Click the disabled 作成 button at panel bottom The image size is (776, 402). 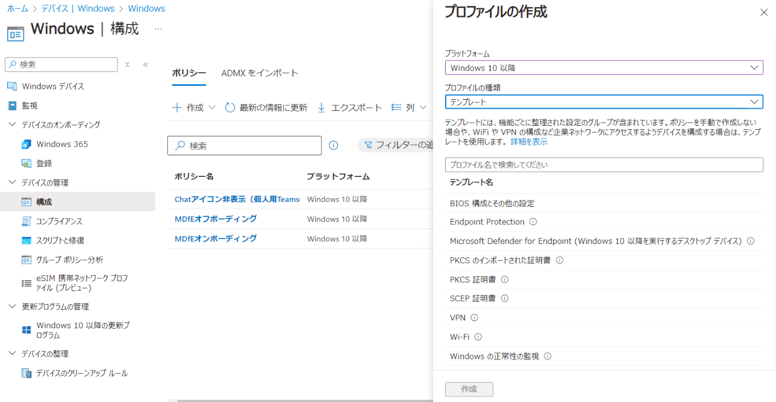tap(469, 389)
